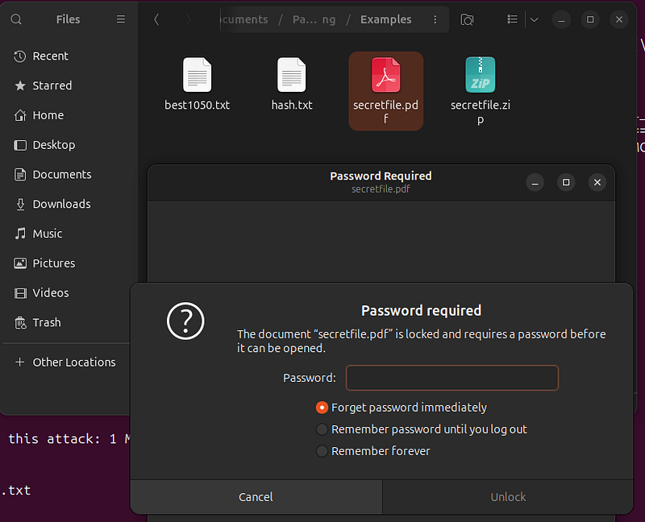Toggle list view icon in header
The width and height of the screenshot is (645, 522).
[512, 19]
